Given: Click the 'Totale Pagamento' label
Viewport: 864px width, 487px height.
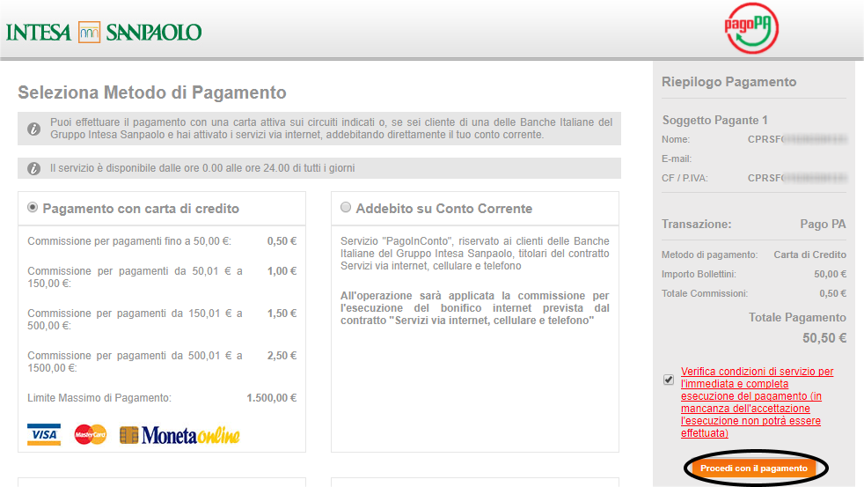Looking at the screenshot, I should (x=797, y=317).
